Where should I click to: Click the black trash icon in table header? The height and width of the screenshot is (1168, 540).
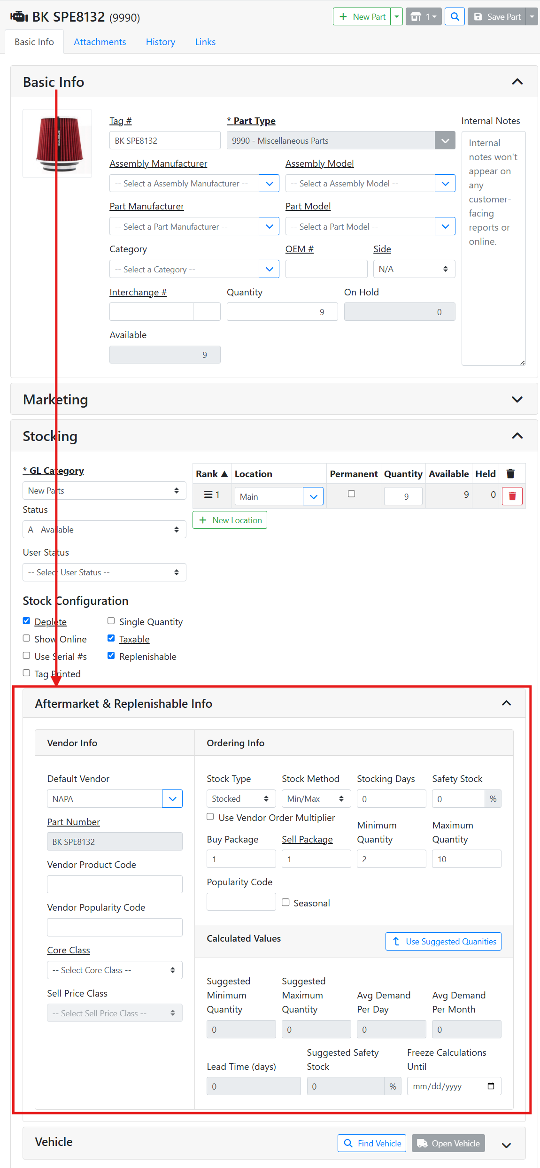(510, 474)
